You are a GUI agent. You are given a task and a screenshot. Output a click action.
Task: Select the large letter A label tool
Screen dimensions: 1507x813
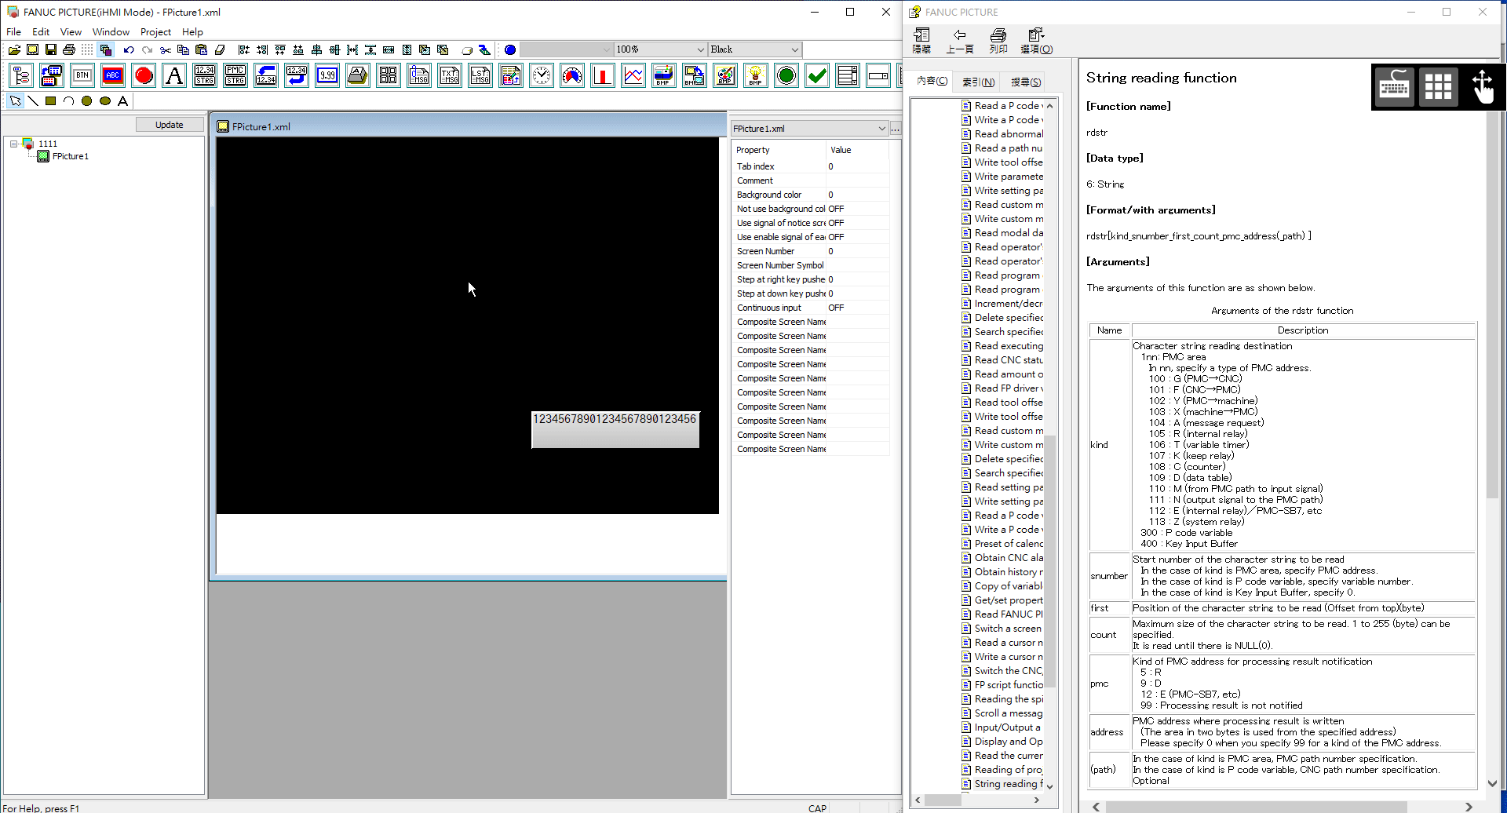click(174, 75)
